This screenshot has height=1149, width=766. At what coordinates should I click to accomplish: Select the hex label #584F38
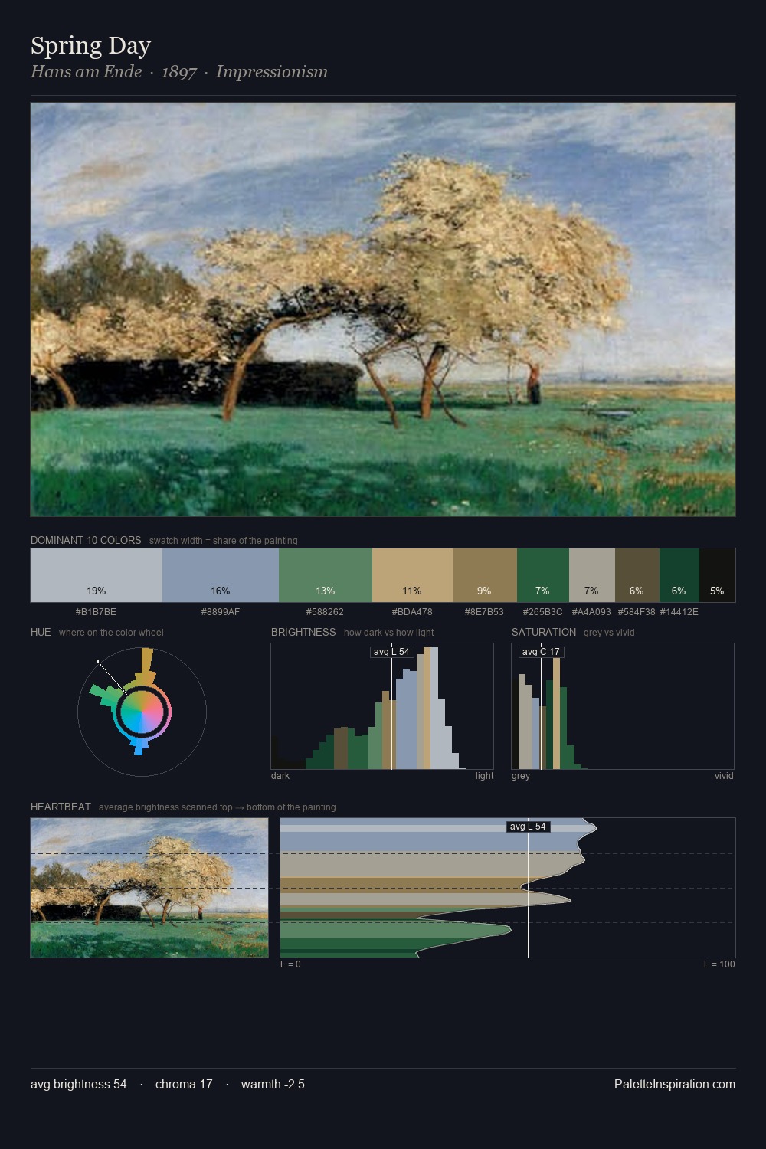click(637, 612)
